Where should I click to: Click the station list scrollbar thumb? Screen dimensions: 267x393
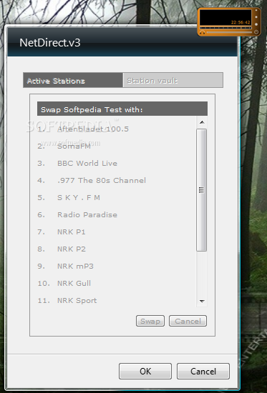tap(201, 190)
